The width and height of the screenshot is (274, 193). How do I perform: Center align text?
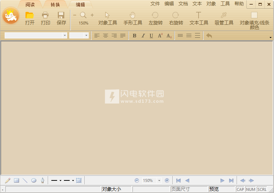coord(105,36)
